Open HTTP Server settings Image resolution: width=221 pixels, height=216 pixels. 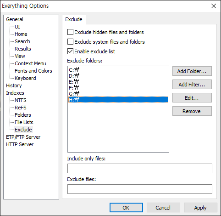pyautogui.click(x=20, y=144)
